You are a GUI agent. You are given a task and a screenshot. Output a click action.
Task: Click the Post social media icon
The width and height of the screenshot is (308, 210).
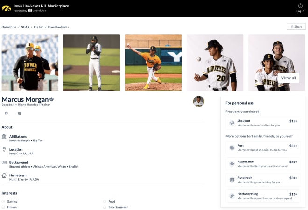[232, 148]
